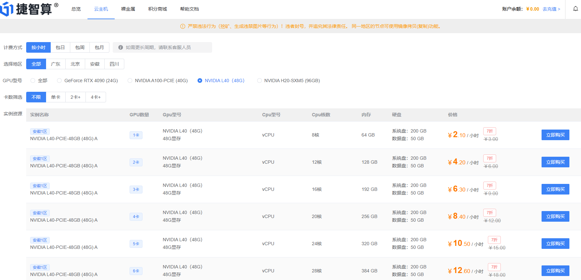Click the info icon beside 如需更长周期
Viewport: 581px width, 280px height.
[121, 47]
